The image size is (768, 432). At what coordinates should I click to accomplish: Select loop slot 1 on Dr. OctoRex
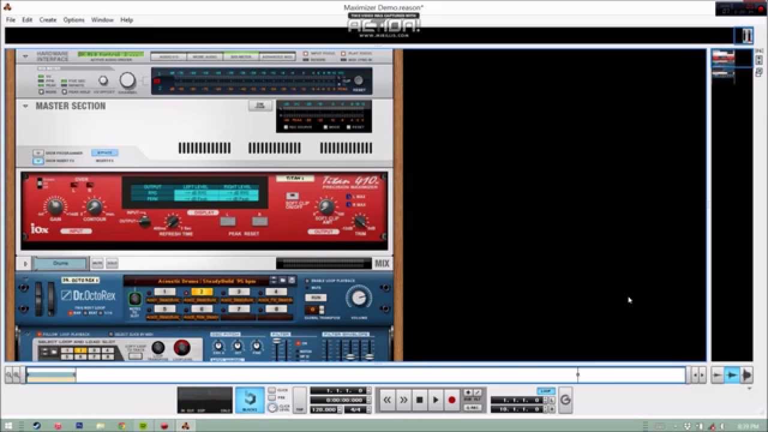pyautogui.click(x=164, y=292)
